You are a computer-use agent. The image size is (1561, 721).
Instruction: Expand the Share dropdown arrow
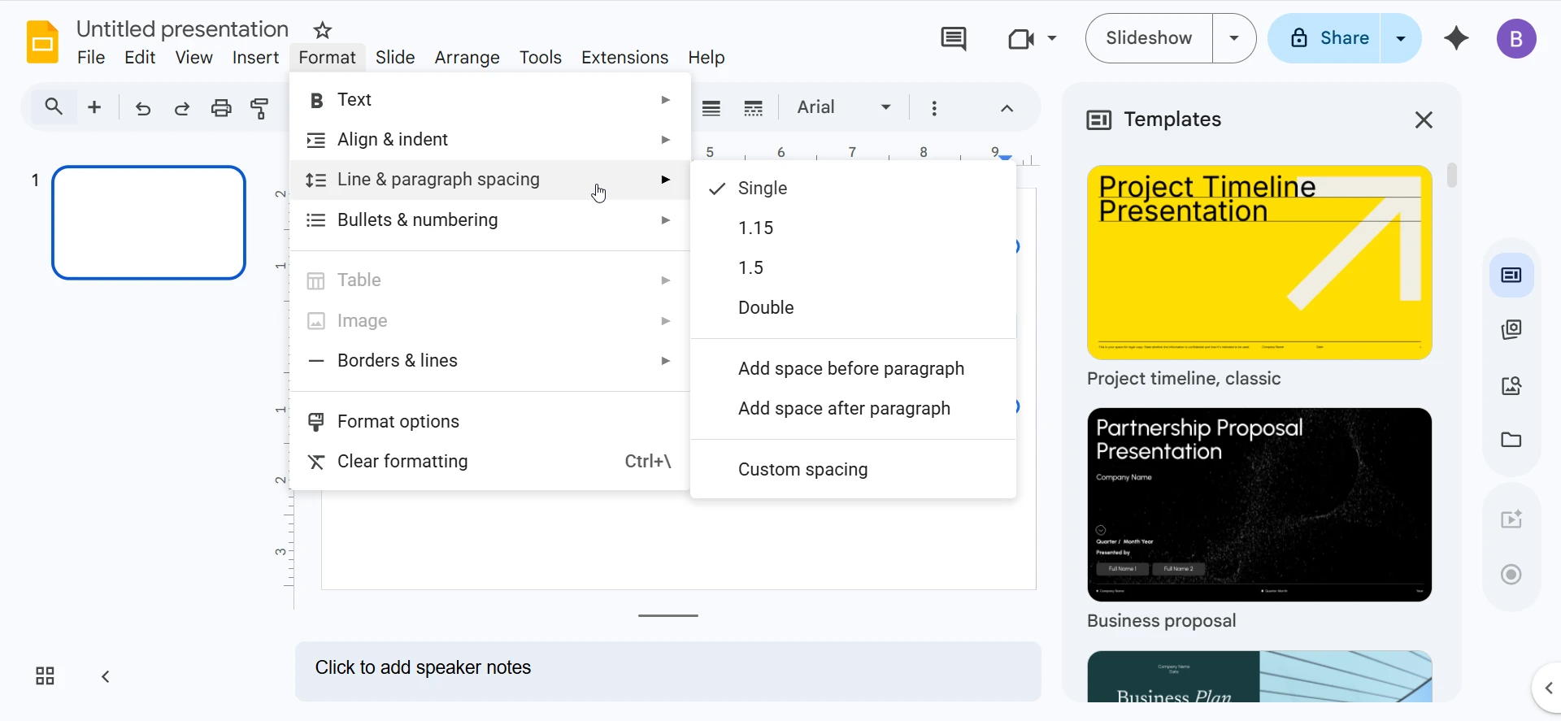[1401, 38]
